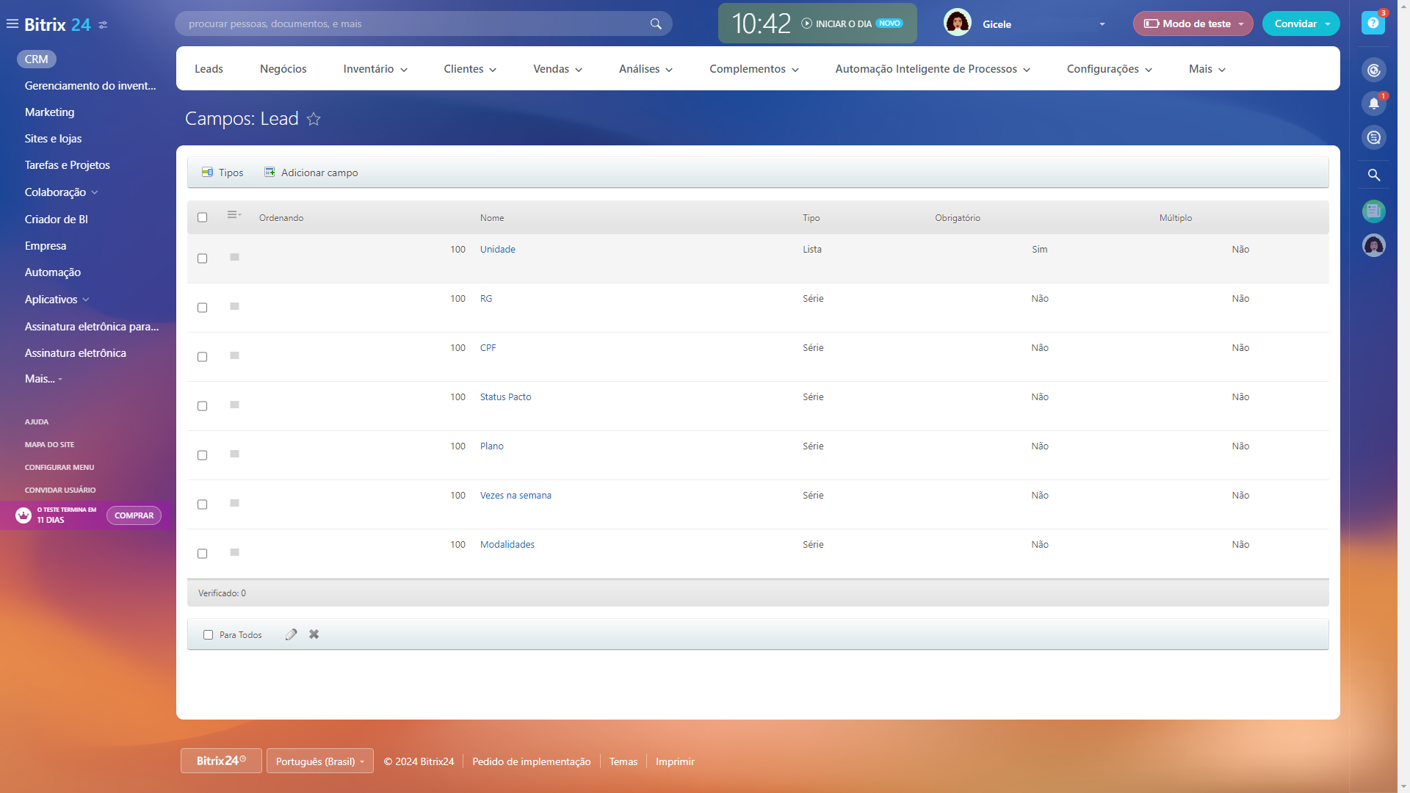The width and height of the screenshot is (1410, 793).
Task: Click the favorite star next to Campos: Lead
Action: (314, 119)
